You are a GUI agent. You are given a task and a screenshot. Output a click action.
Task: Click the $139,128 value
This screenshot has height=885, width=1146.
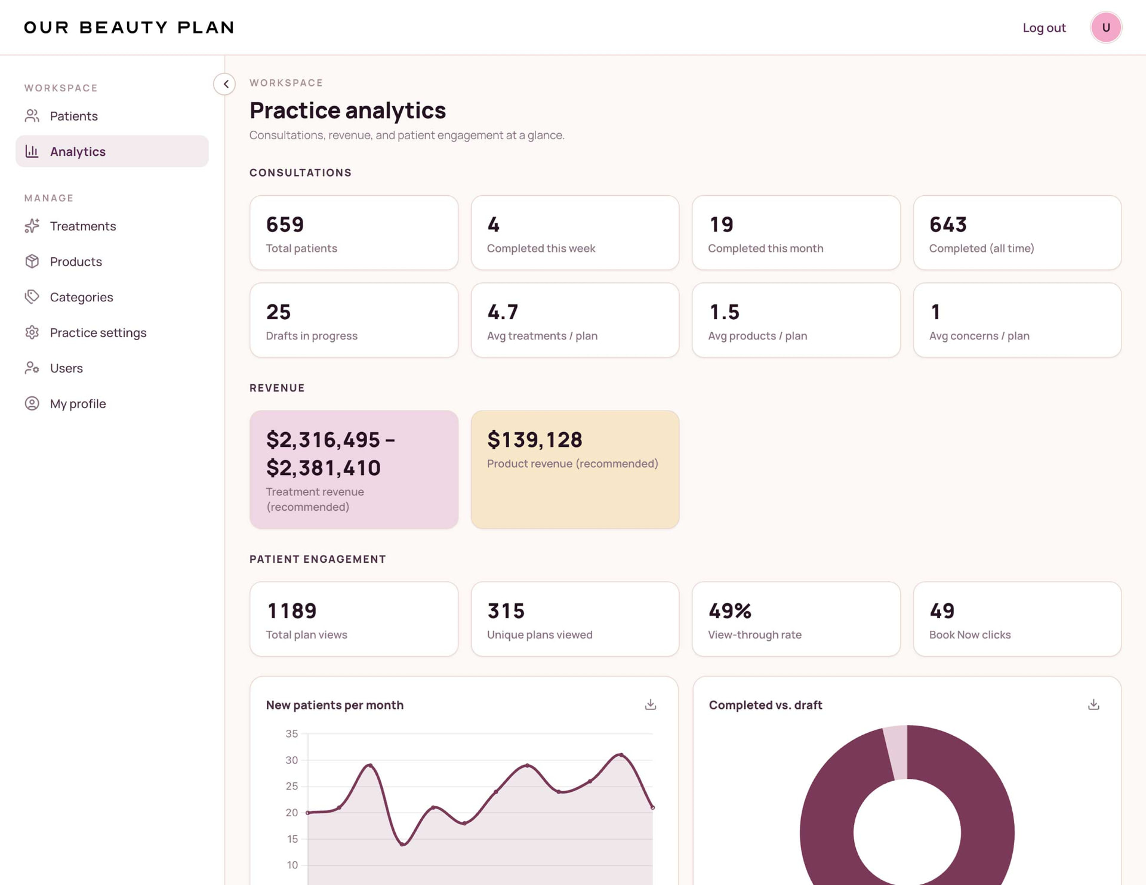(x=534, y=440)
